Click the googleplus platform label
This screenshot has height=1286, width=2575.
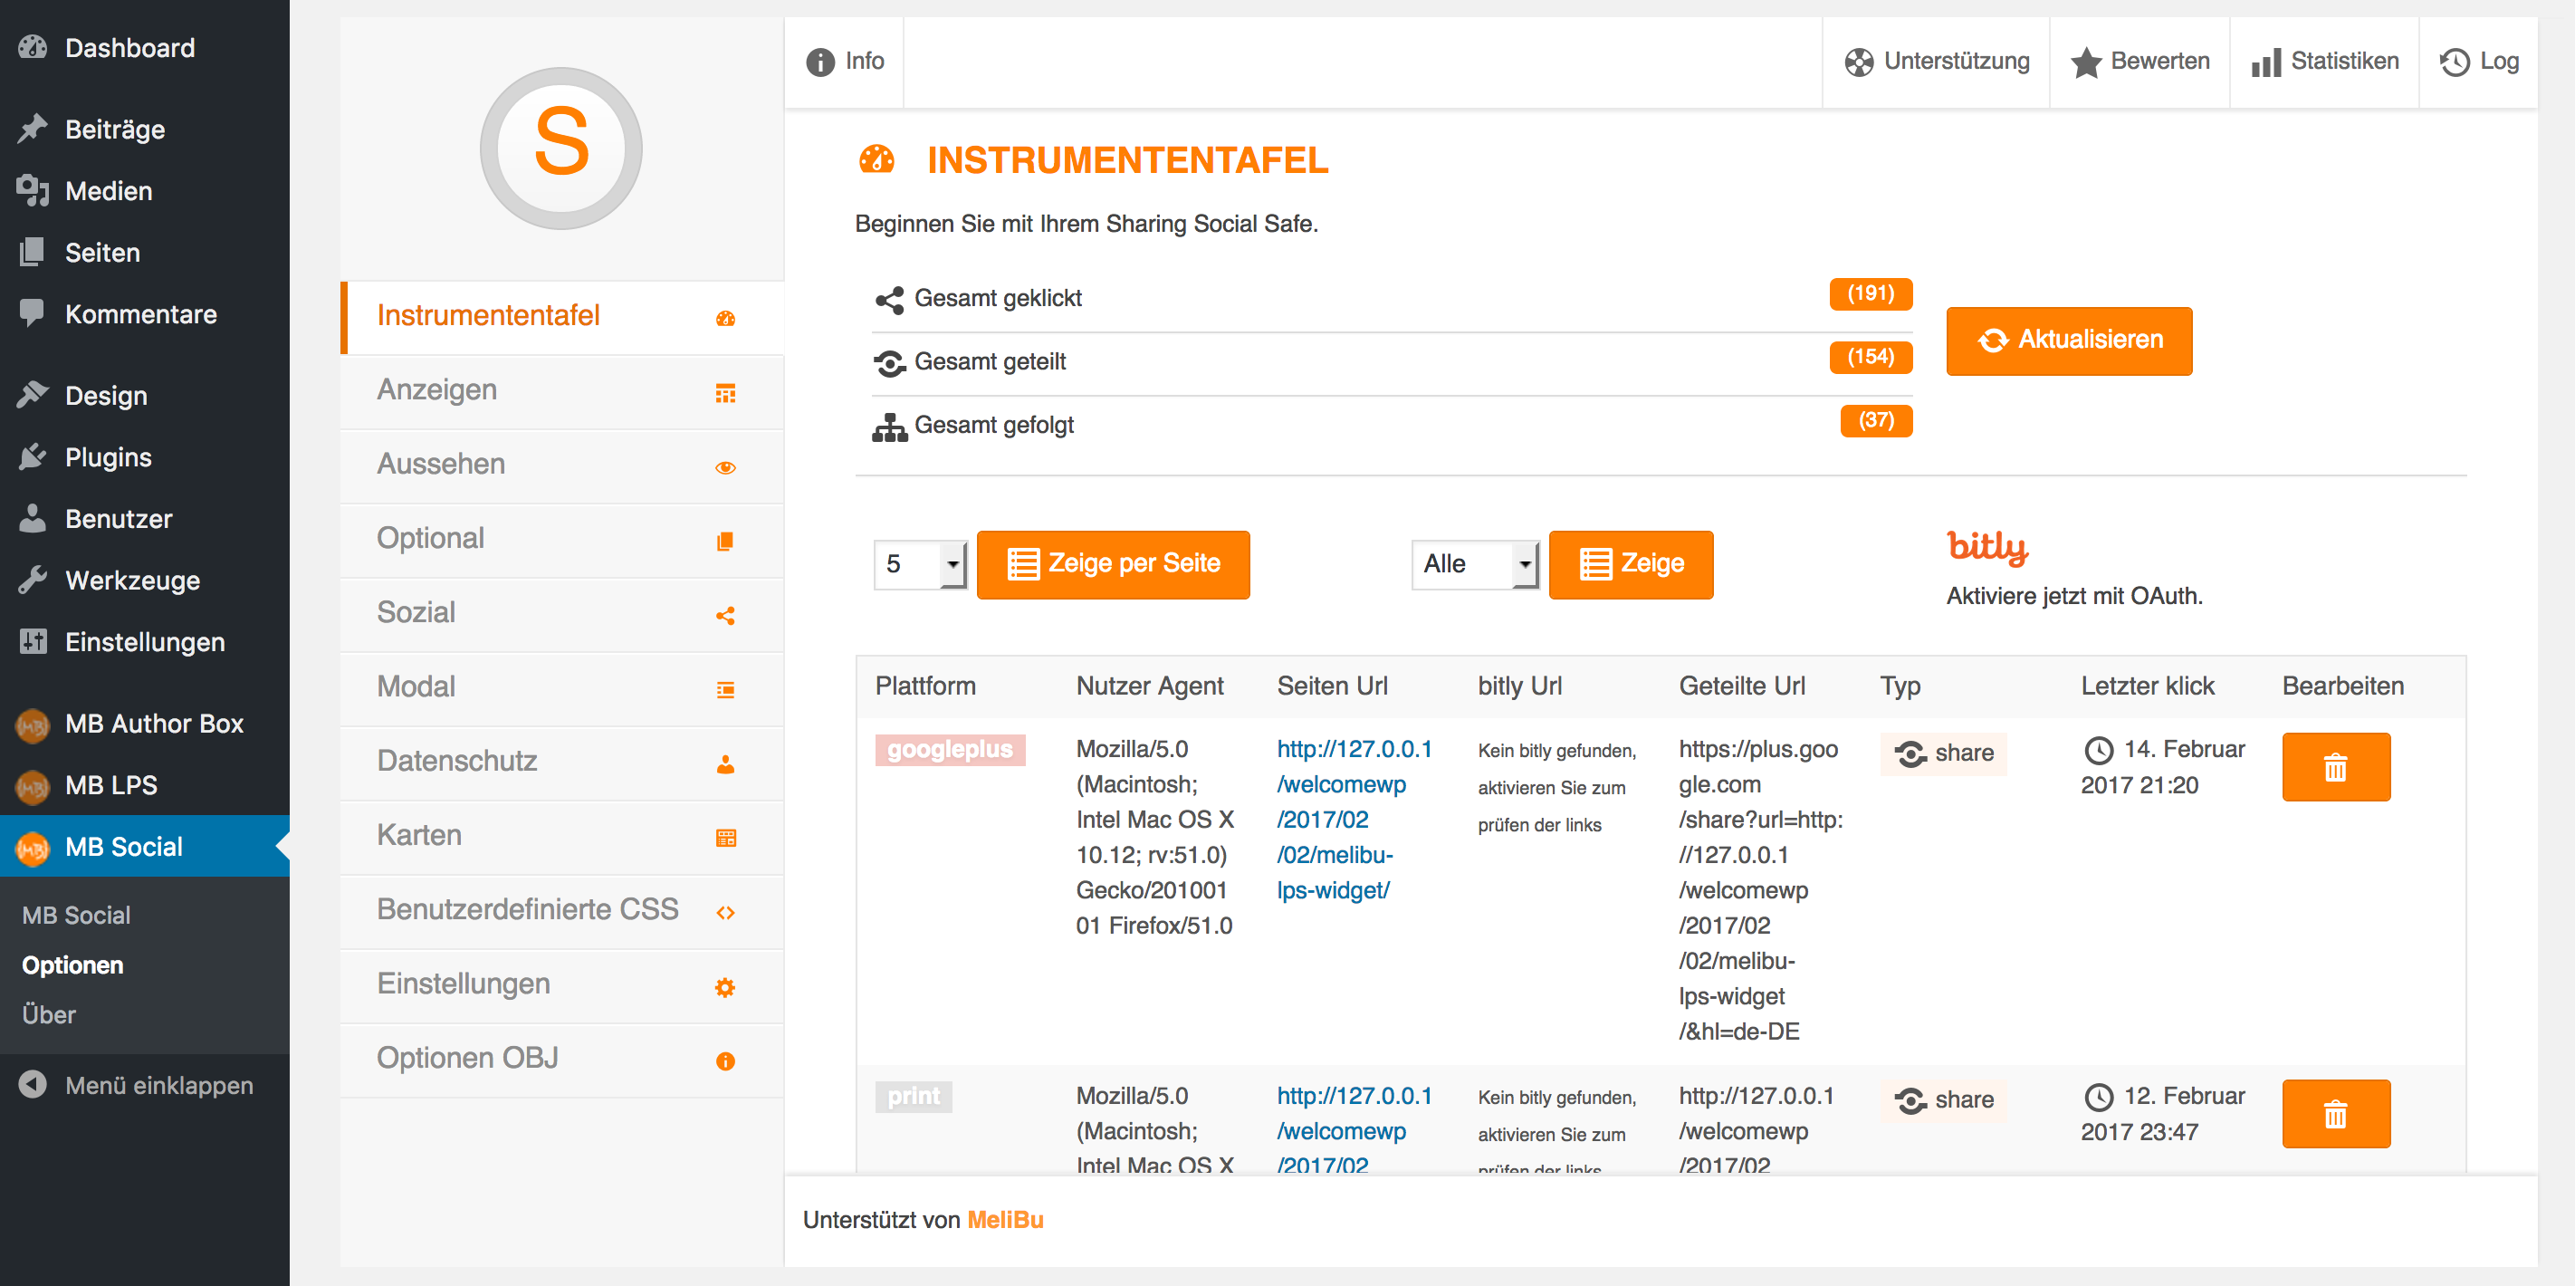950,750
